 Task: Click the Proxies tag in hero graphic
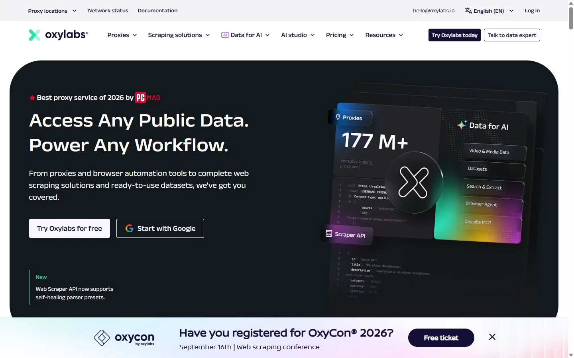coord(350,117)
